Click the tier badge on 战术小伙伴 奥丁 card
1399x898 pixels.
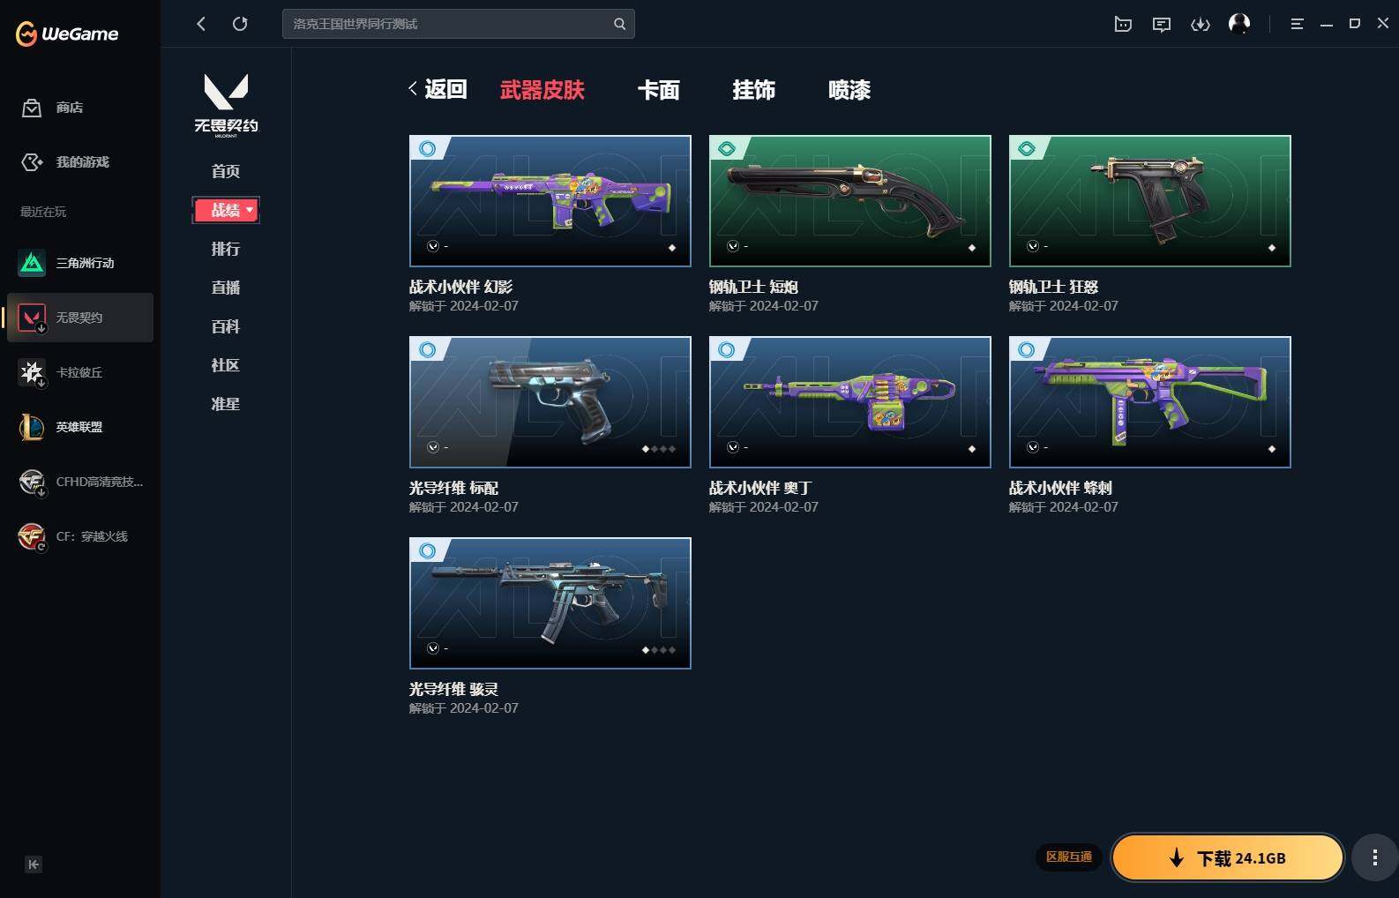pyautogui.click(x=727, y=350)
